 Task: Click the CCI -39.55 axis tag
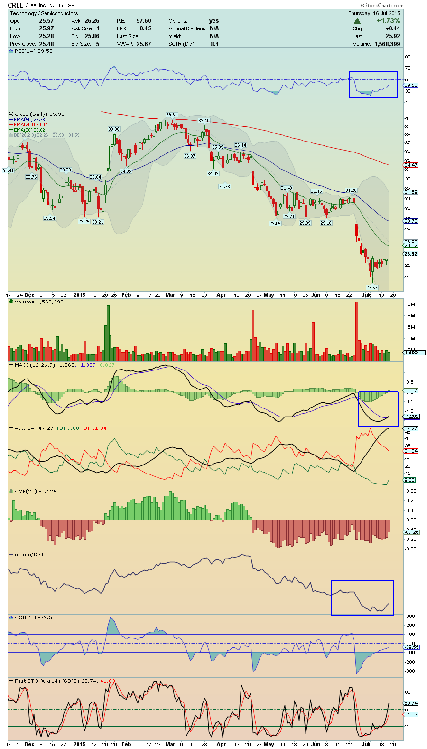[411, 647]
